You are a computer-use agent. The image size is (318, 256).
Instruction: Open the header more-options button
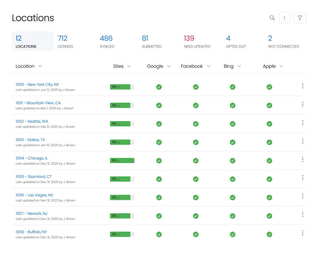pos(284,18)
